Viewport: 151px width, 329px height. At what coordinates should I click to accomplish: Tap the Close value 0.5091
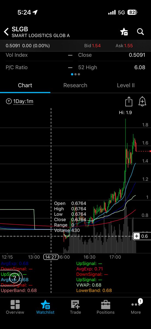coord(137,55)
